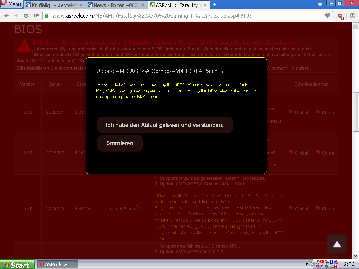Click the info icon after 'des BIOS'
Viewport: 359px width, 269px height.
click(x=43, y=60)
